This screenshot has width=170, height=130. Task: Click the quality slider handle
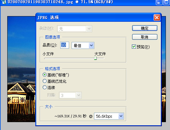95,58
